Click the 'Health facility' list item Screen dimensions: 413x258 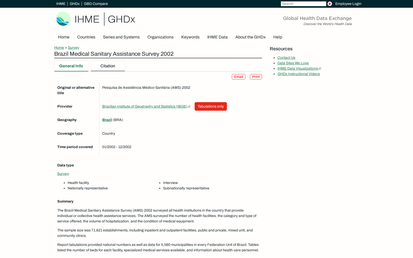click(78, 183)
